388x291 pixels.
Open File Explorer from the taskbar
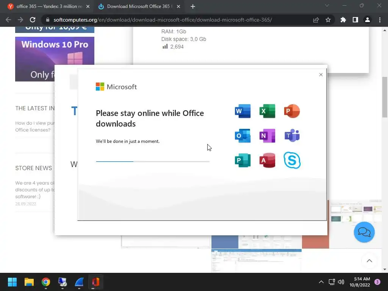(29, 282)
